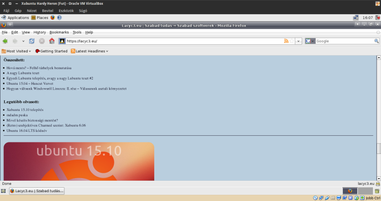This screenshot has height=201, width=381.
Task: Click the VirtualBox optical disc status icon
Action: pyautogui.click(x=315, y=198)
